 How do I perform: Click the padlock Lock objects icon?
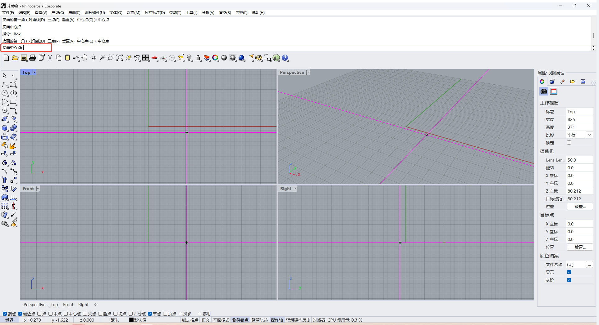[198, 58]
